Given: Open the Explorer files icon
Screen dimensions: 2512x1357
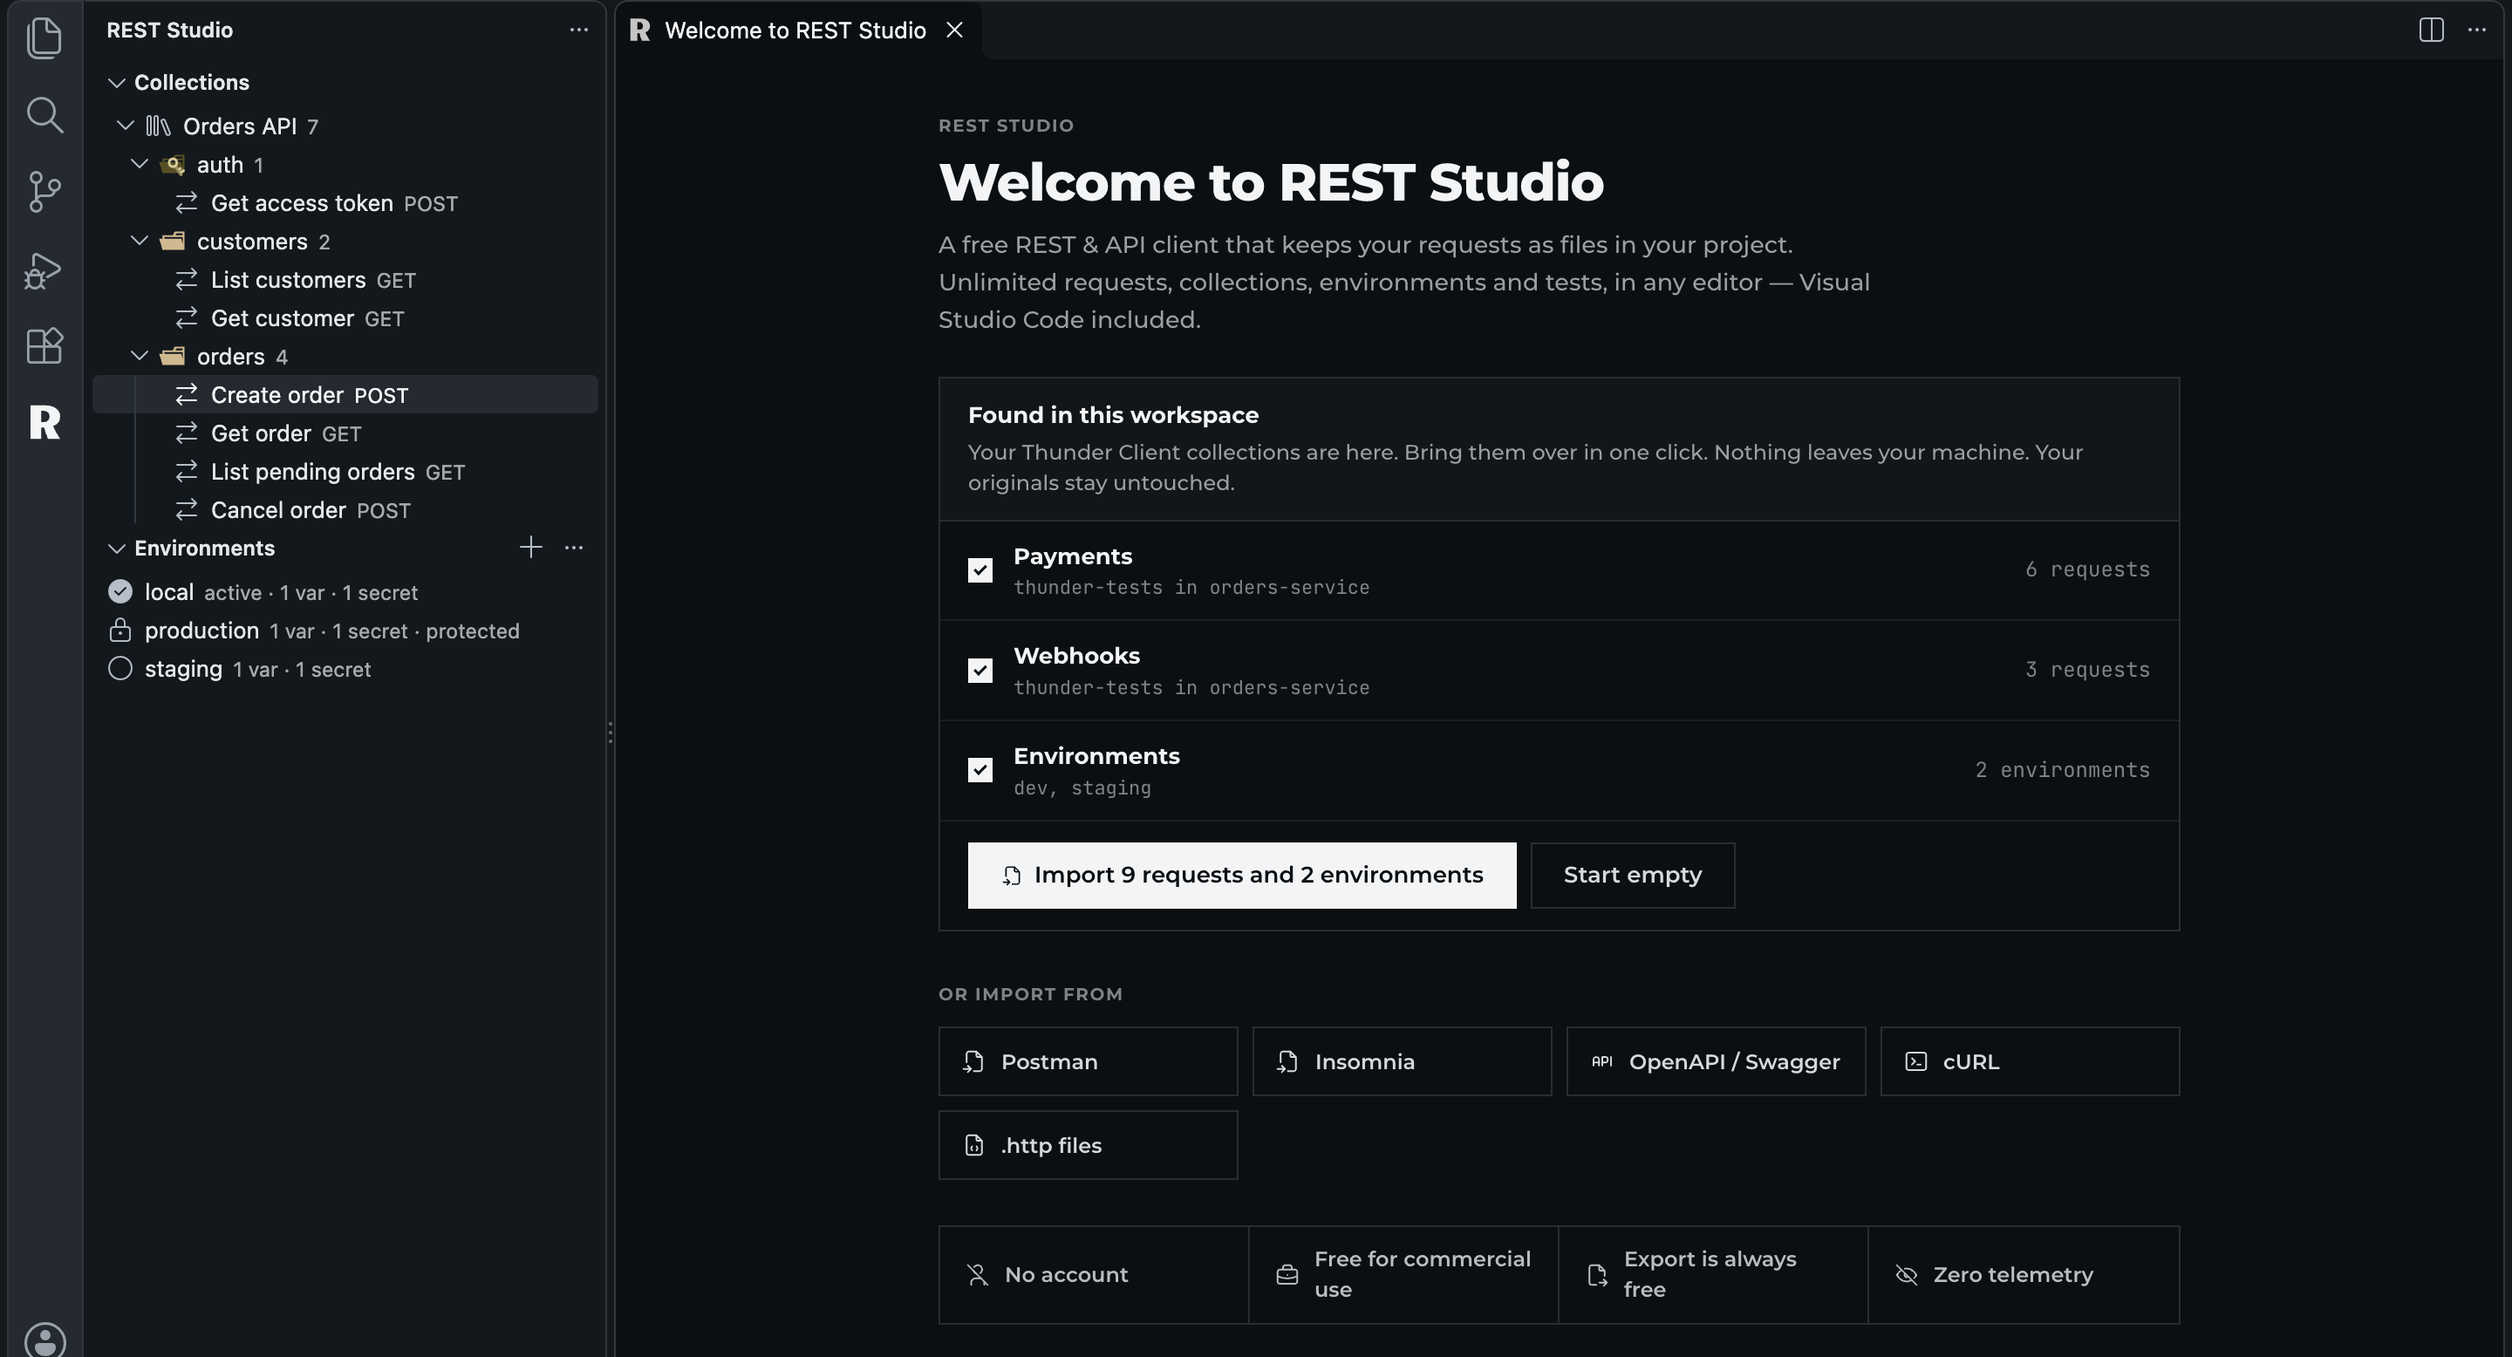Looking at the screenshot, I should pos(44,38).
